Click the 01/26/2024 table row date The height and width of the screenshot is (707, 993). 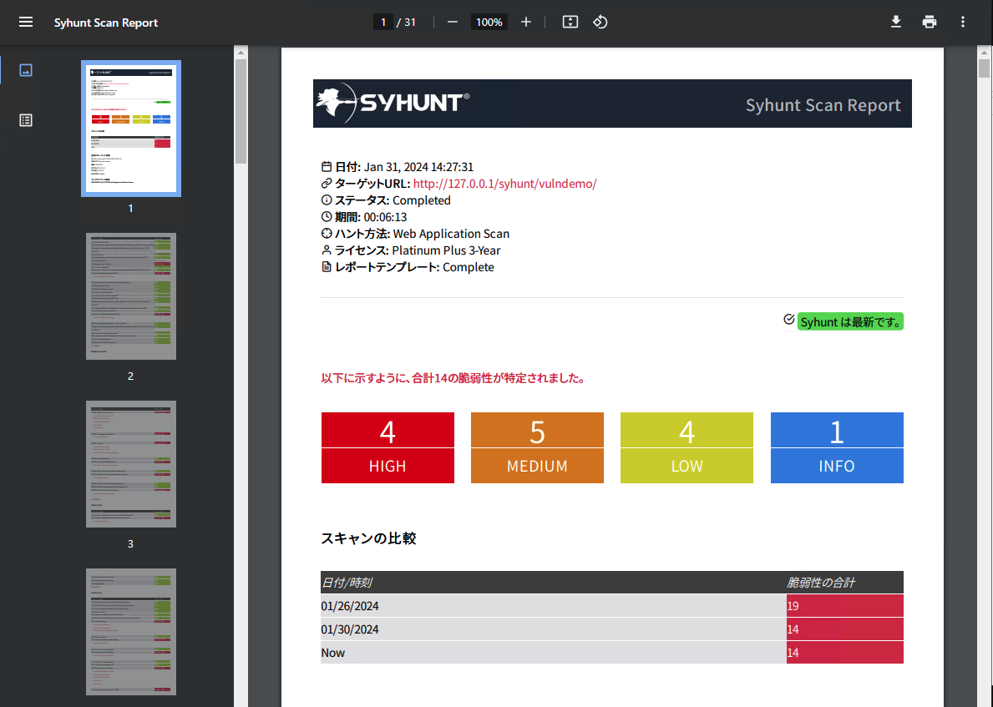350,606
